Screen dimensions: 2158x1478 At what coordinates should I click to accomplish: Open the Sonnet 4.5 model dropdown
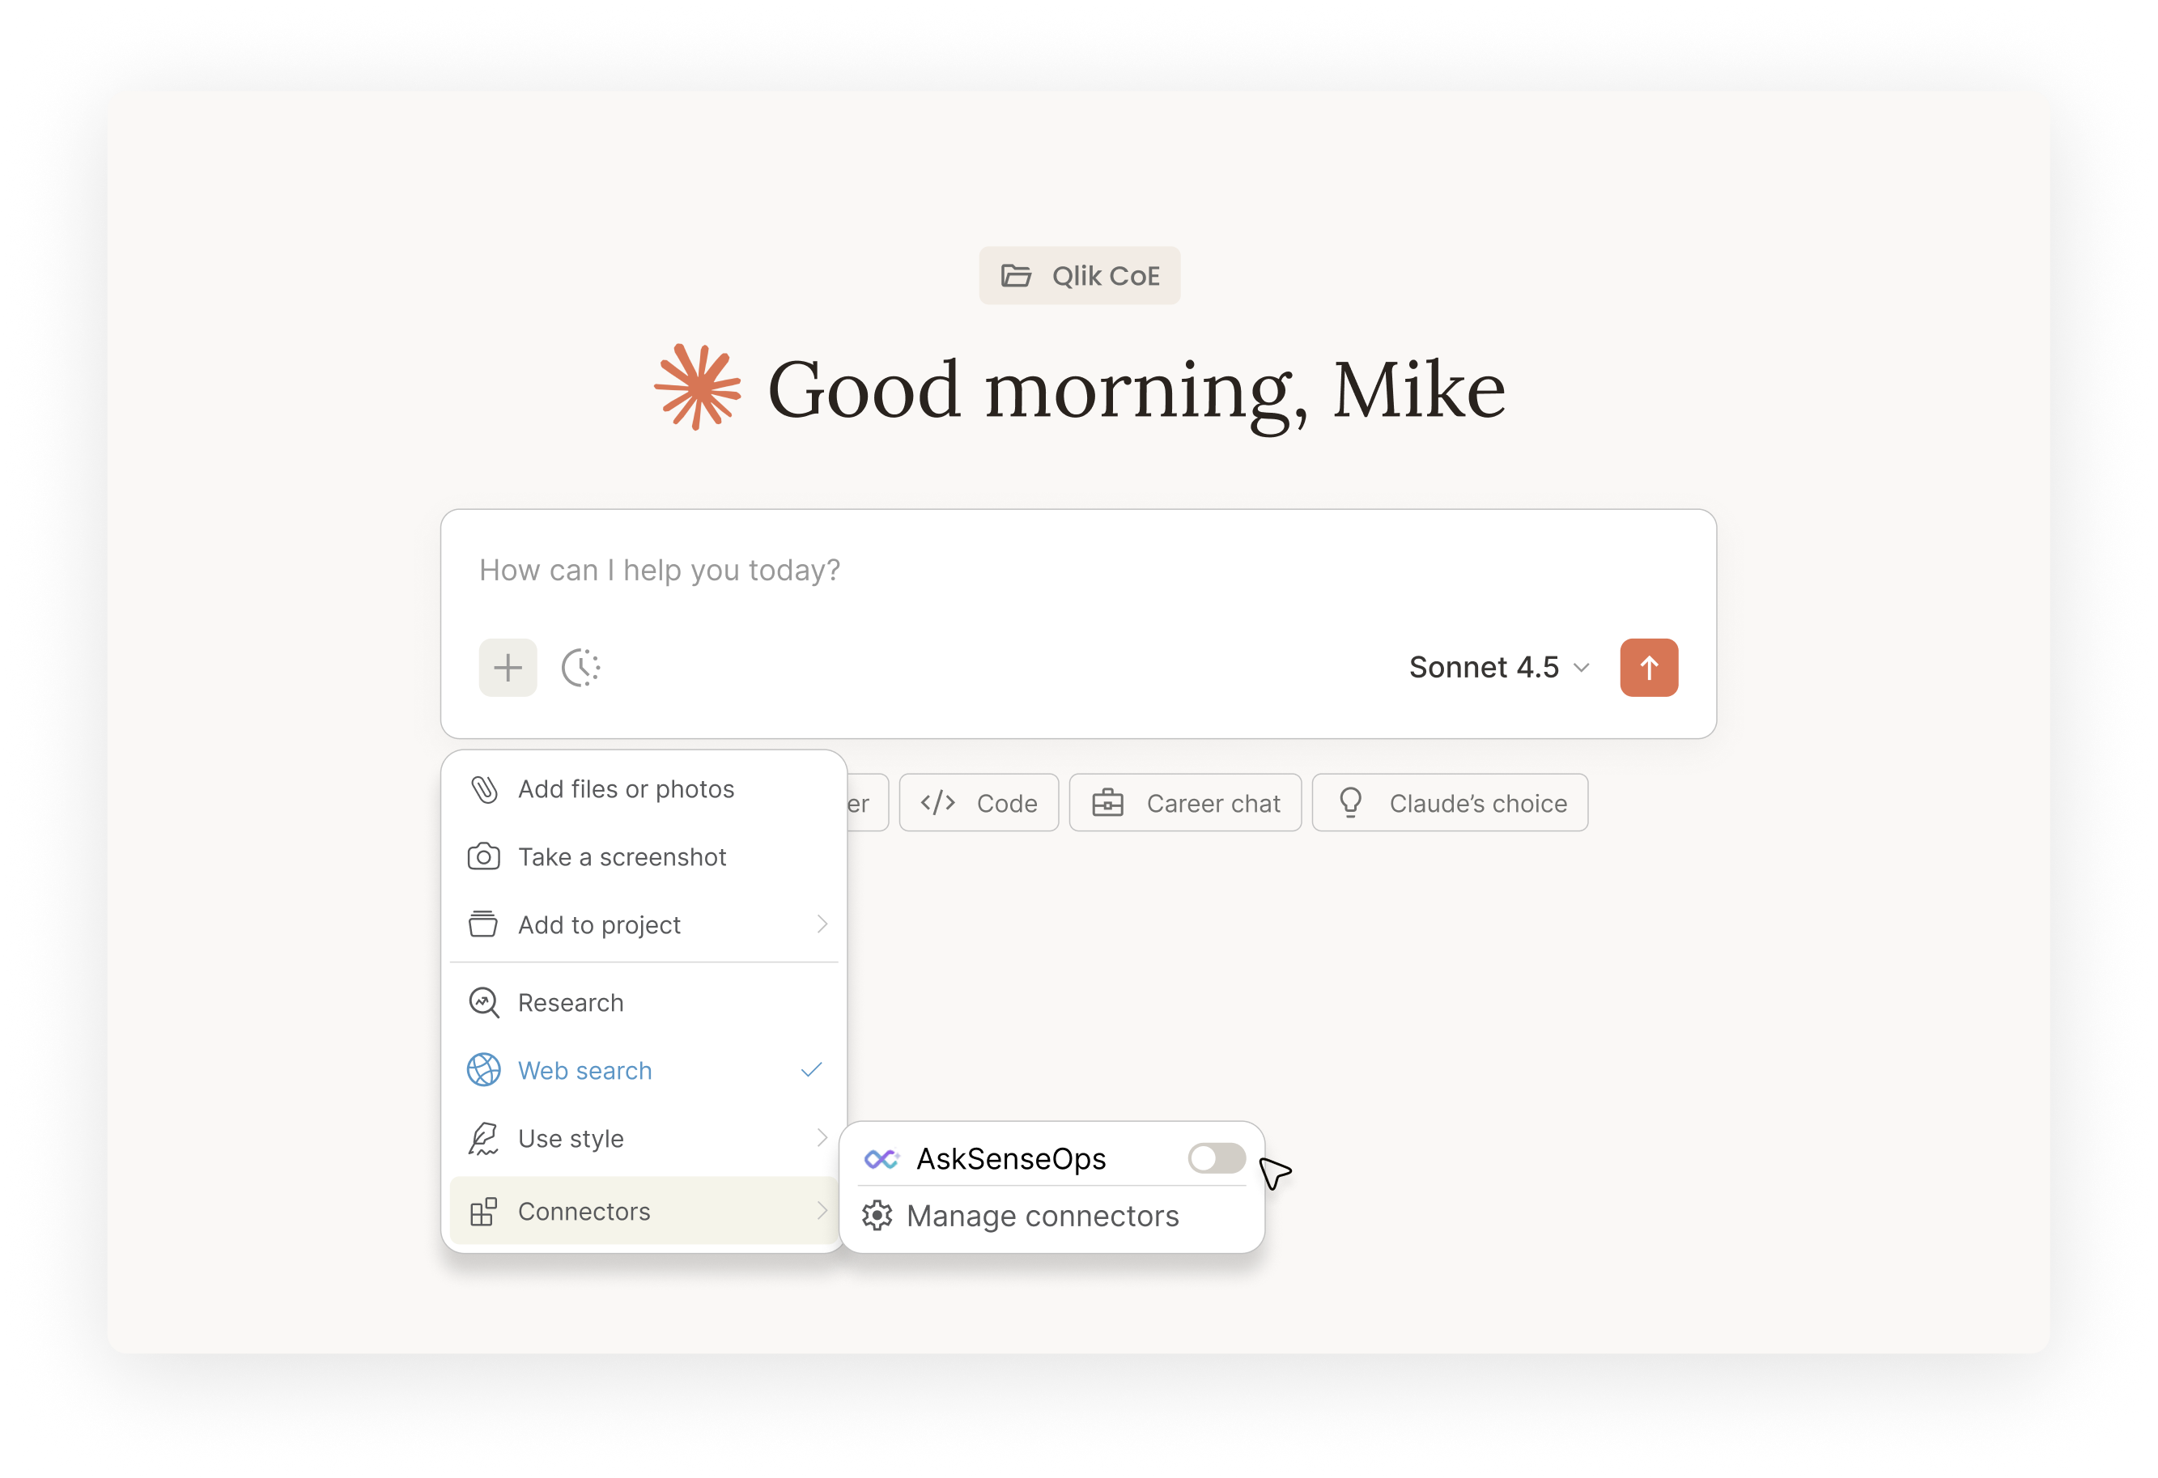coord(1499,667)
